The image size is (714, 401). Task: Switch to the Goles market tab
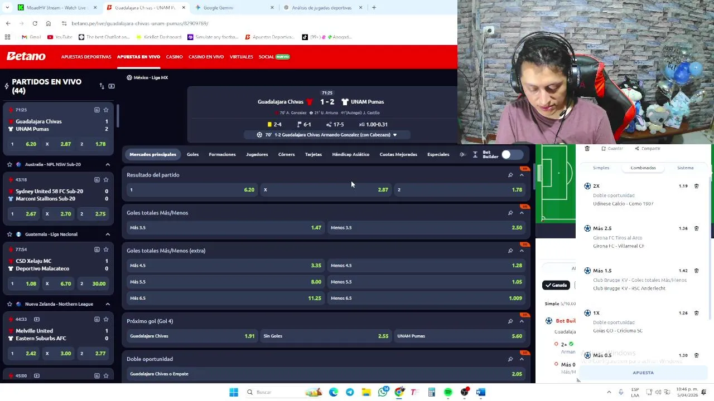tap(192, 154)
